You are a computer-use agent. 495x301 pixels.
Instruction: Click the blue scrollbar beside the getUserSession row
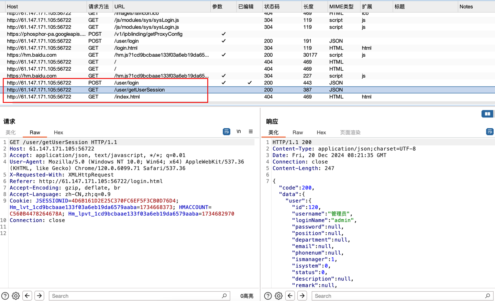click(x=493, y=90)
